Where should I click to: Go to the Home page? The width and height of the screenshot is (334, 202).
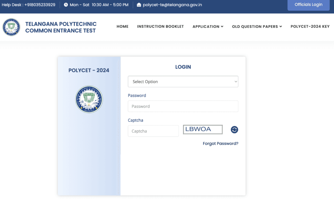[123, 26]
